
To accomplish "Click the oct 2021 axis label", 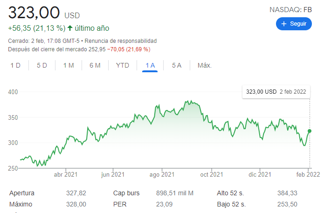I will 212,175.
